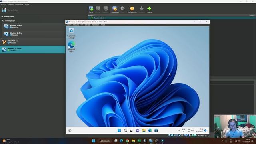Open Máquina menu in the VM window
The height and width of the screenshot is (144, 256).
point(76,25)
